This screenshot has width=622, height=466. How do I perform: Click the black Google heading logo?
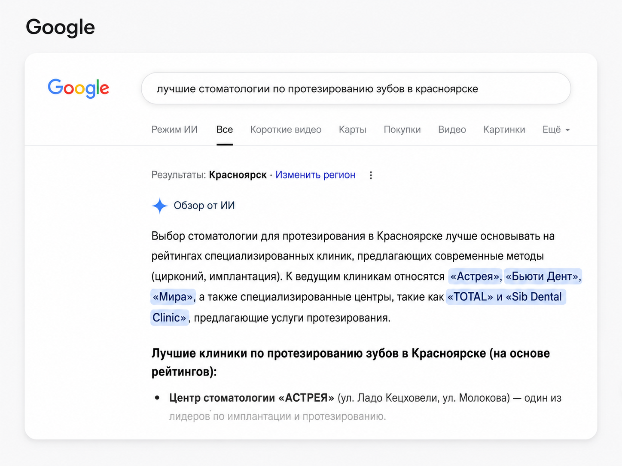pyautogui.click(x=60, y=27)
